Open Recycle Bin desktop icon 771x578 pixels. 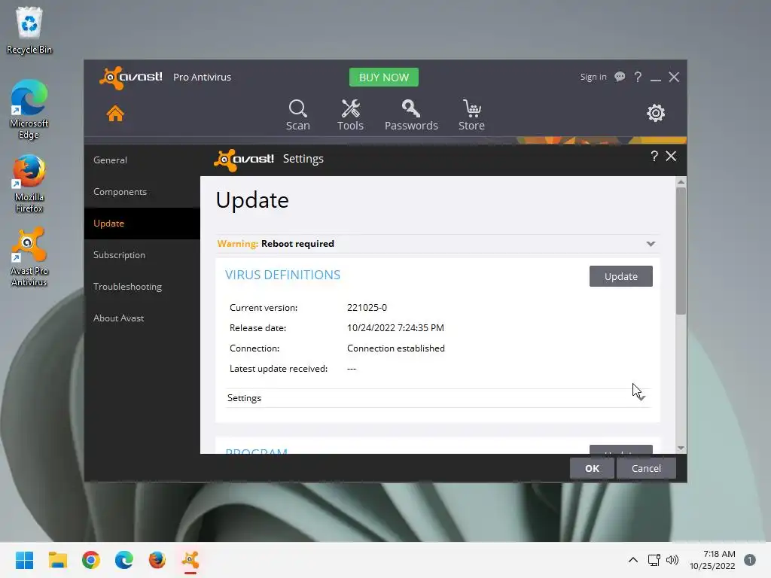(x=29, y=30)
